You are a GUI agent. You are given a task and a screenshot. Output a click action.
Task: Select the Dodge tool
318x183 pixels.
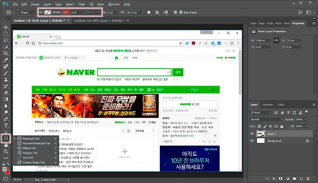(x=6, y=112)
